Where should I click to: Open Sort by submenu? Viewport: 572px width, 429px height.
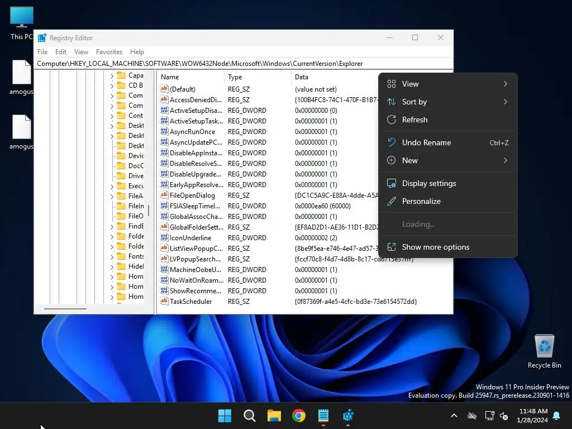447,102
